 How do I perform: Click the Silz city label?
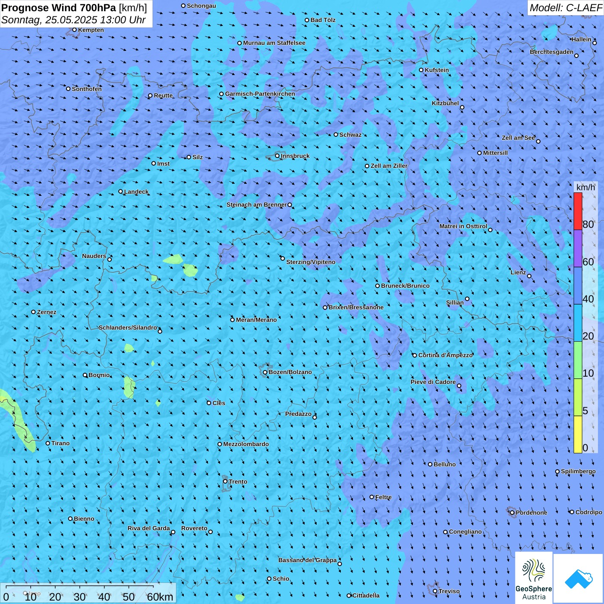click(198, 157)
